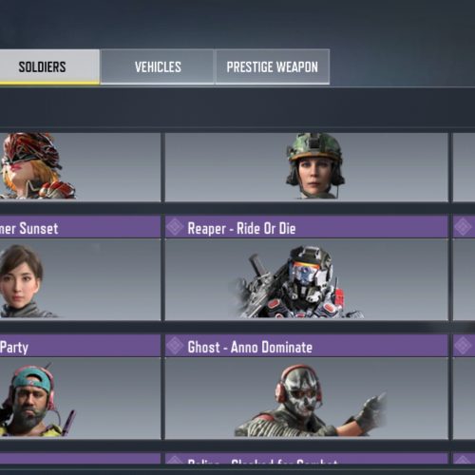Screen dimensions: 475x475
Task: Click diamond icon beside Reaper - Ride Or Die
Action: pos(175,227)
